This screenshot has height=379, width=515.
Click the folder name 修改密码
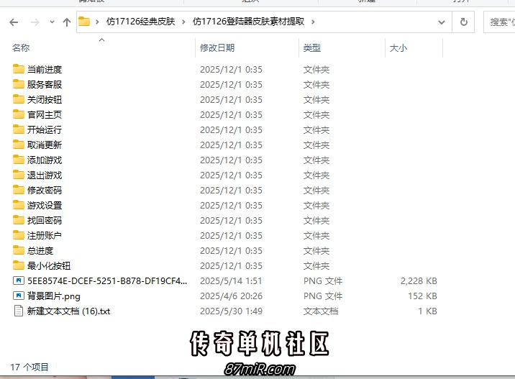(45, 190)
